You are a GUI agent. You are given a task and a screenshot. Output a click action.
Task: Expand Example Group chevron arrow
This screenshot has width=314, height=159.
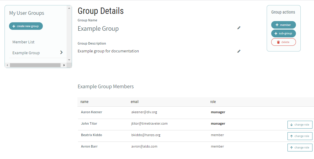pyautogui.click(x=61, y=52)
